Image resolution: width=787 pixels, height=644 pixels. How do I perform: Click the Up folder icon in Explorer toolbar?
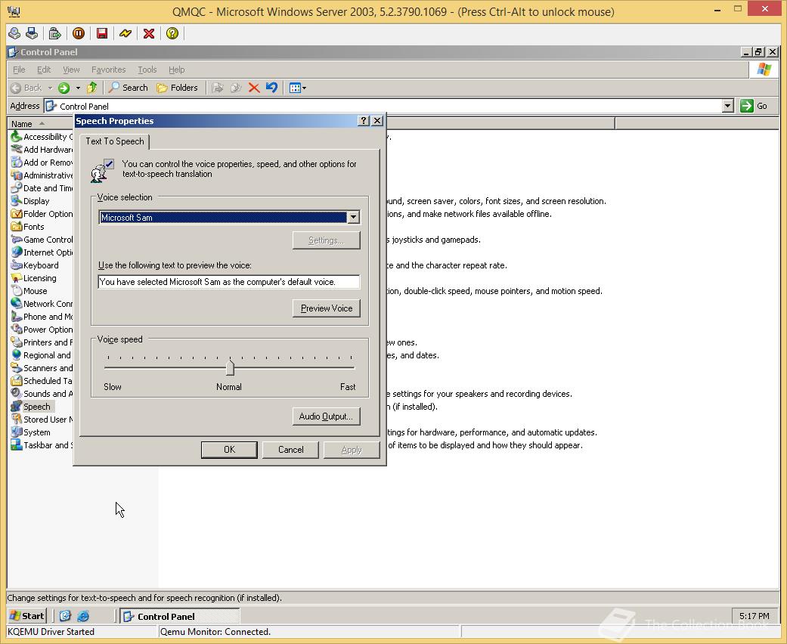[91, 88]
